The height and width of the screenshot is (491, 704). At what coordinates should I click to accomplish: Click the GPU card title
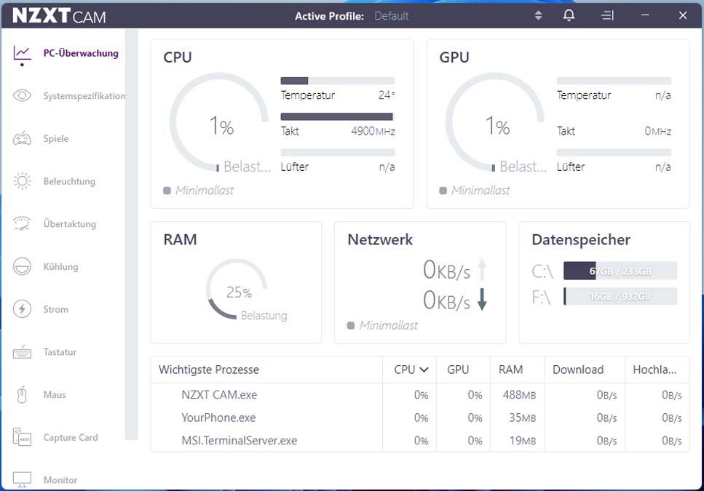[x=454, y=57]
